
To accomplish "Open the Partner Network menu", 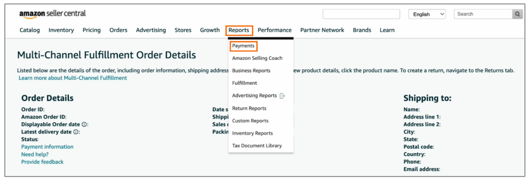I will pos(322,30).
